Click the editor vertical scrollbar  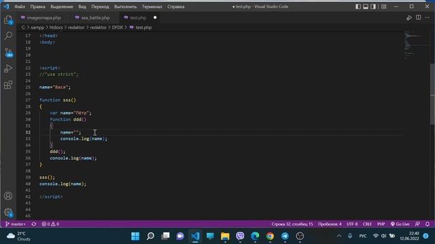tap(432, 94)
